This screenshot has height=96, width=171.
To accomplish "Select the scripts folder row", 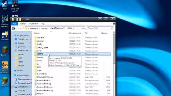I will (72, 71).
